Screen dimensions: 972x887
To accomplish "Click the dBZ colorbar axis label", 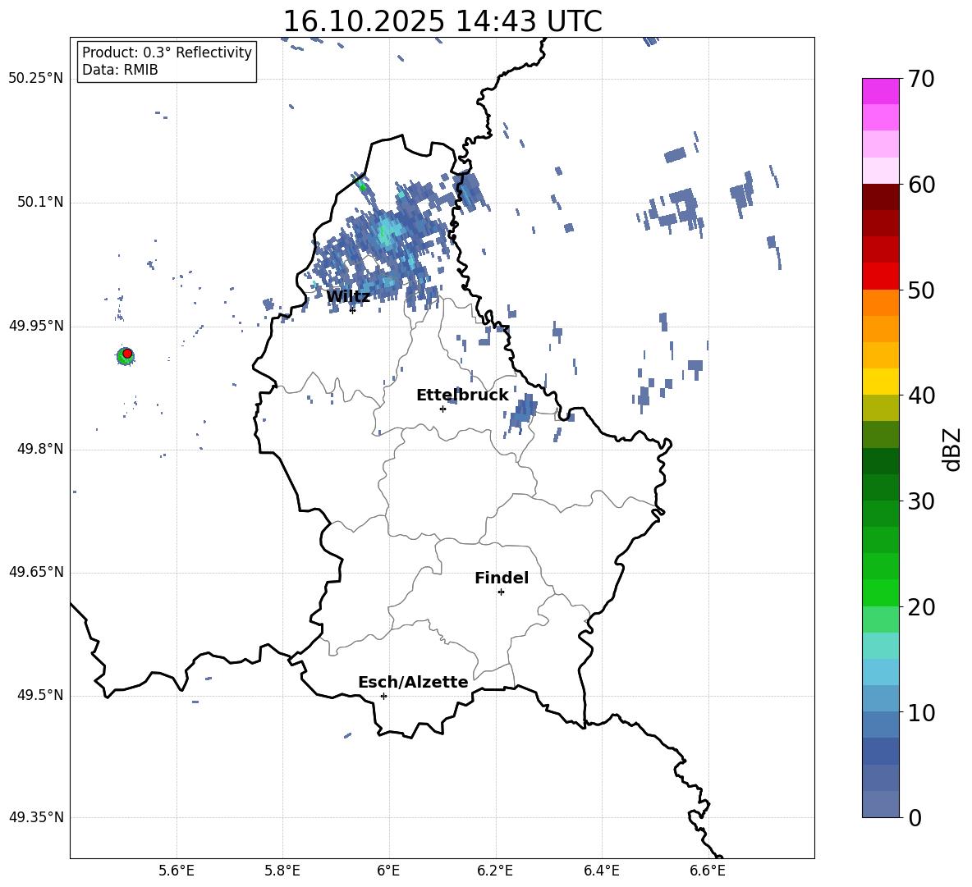I will pyautogui.click(x=952, y=450).
